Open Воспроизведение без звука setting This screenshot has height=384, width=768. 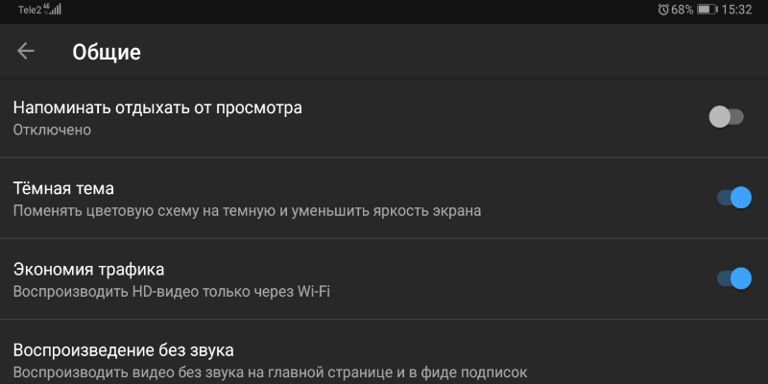click(x=384, y=352)
